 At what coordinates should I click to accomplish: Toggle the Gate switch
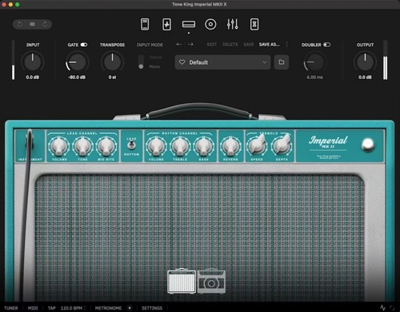tap(84, 45)
